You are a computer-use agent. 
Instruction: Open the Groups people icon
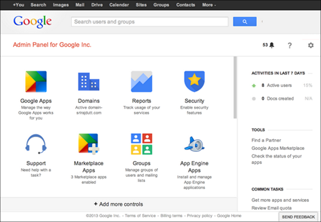coord(141,144)
